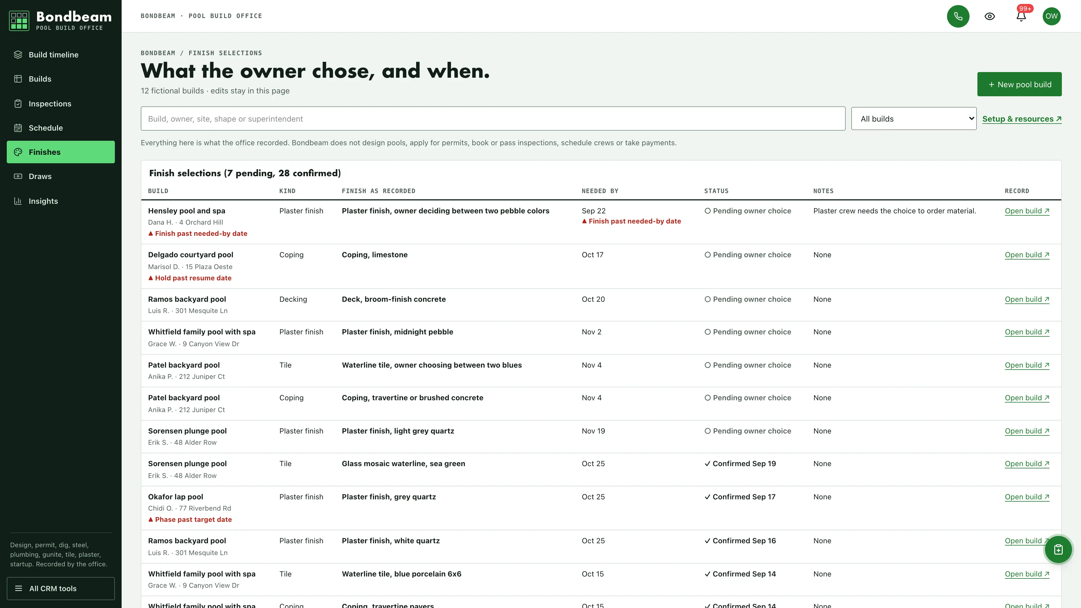Click 'Hold past resume date' warning
The width and height of the screenshot is (1081, 608).
[190, 278]
